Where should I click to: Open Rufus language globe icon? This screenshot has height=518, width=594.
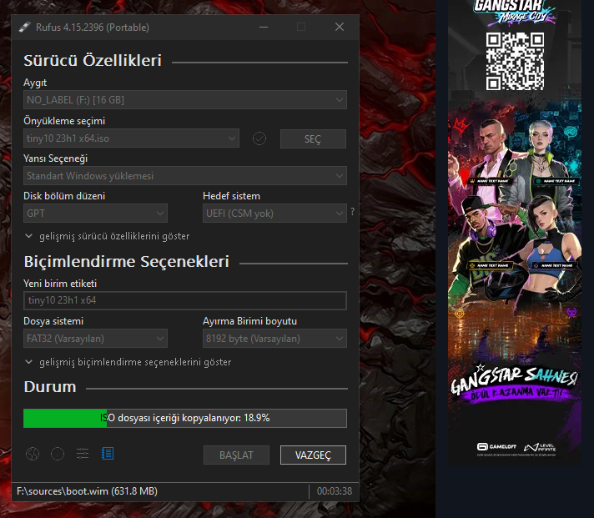pos(33,454)
